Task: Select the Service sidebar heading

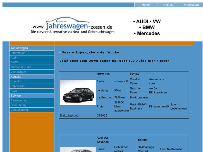Action: pyautogui.click(x=32, y=96)
